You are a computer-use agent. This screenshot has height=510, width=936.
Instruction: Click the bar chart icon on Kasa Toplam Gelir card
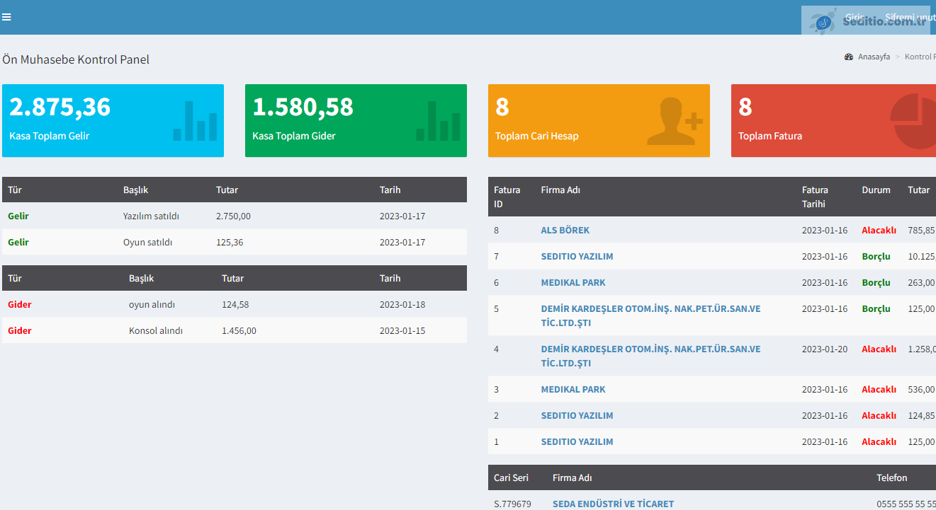(196, 121)
